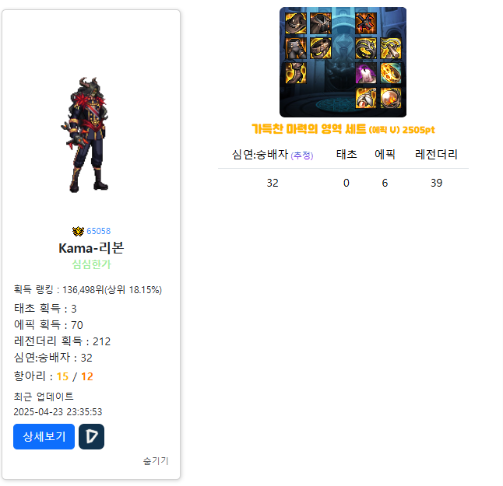This screenshot has height=486, width=503.
Task: Click the 숨기기 hide link
Action: tap(156, 460)
